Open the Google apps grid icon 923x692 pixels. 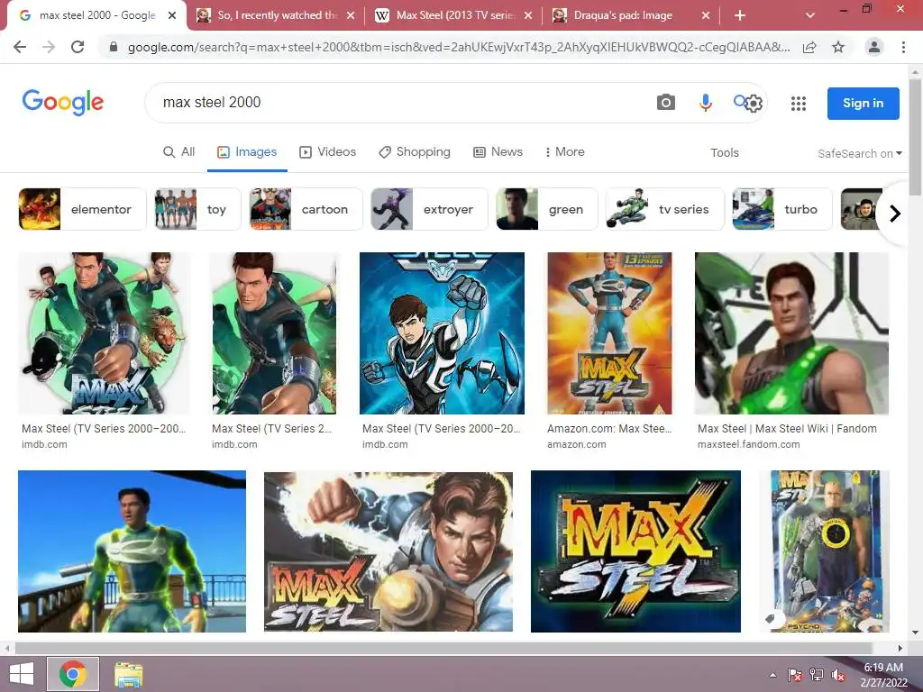coord(799,104)
